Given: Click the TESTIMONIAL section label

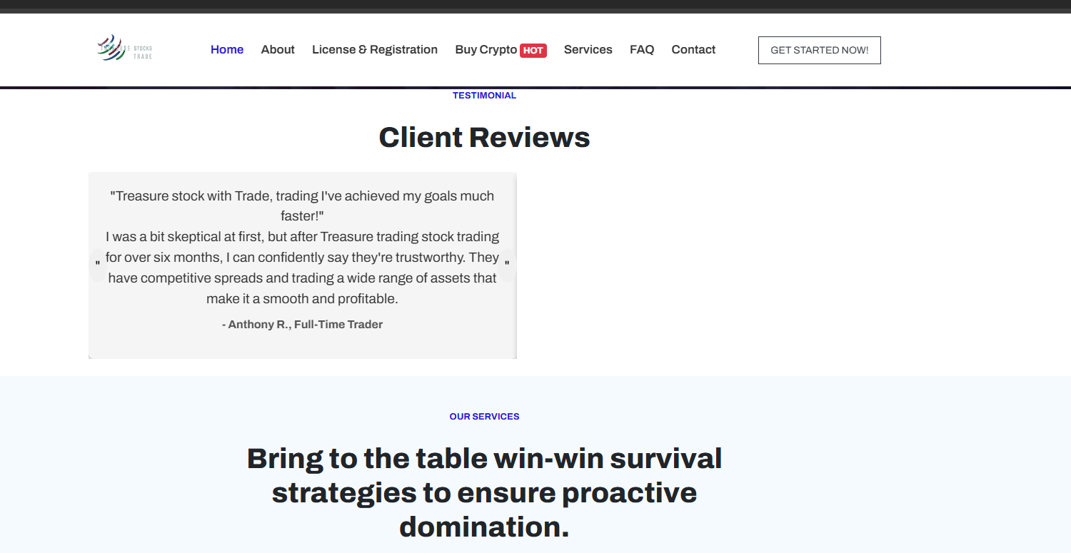Looking at the screenshot, I should (484, 96).
